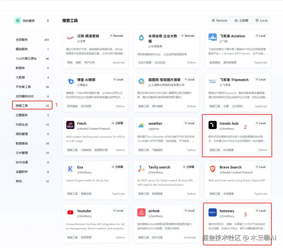Click the 营销 tag on 汉得 card
Screen dimensions: 283x248
(x=70, y=63)
